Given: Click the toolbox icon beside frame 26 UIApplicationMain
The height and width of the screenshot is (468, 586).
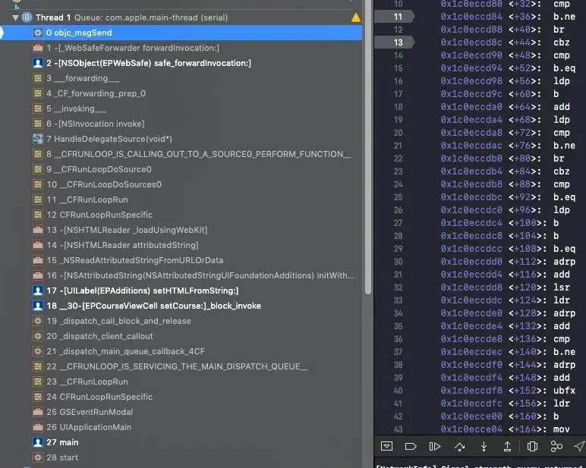Looking at the screenshot, I should (38, 427).
